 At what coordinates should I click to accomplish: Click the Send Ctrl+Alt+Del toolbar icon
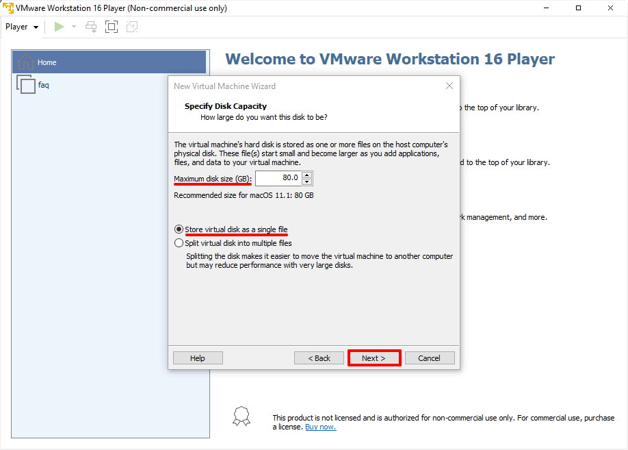(91, 27)
